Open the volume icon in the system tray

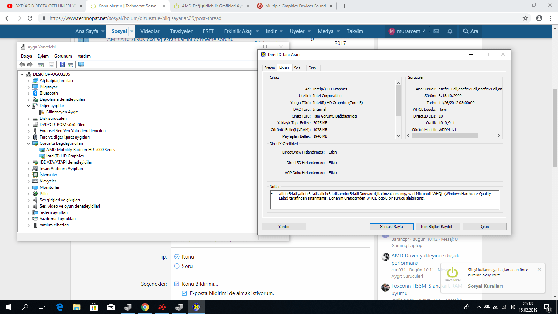pyautogui.click(x=512, y=307)
